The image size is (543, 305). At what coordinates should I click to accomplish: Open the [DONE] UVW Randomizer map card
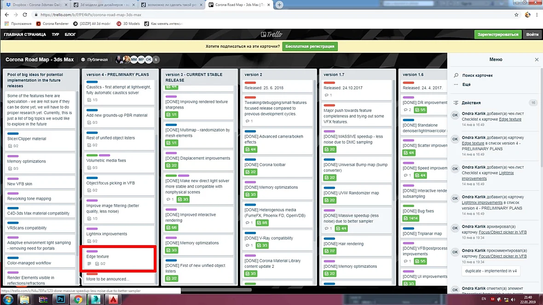(x=356, y=196)
